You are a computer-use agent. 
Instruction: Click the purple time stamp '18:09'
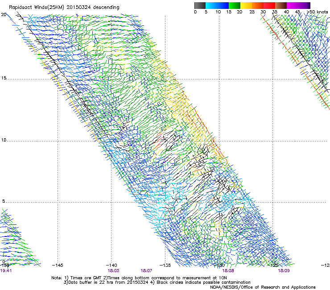pyautogui.click(x=284, y=271)
